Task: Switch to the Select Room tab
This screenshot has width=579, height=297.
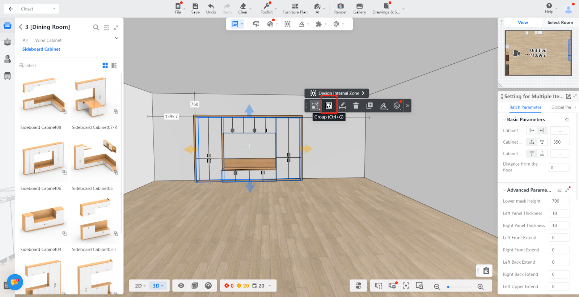Action: pyautogui.click(x=560, y=22)
